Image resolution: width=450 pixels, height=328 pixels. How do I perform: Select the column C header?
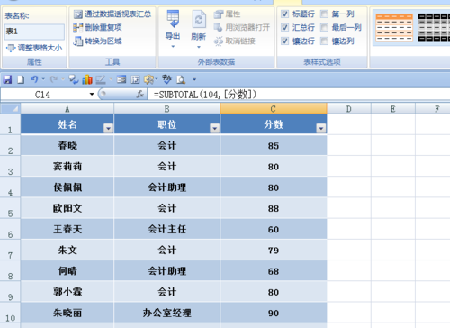tap(274, 109)
